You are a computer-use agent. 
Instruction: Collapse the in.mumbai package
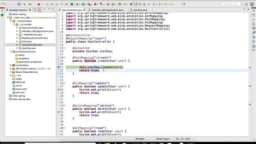click(14, 24)
